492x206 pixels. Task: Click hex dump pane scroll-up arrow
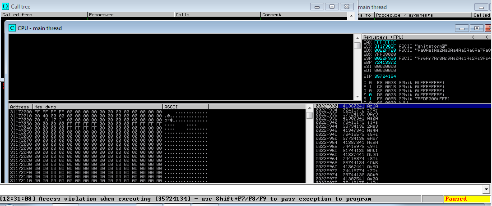point(309,107)
